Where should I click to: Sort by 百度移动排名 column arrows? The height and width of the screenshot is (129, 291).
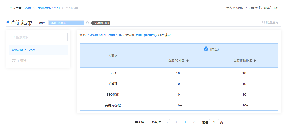[x=255, y=61]
